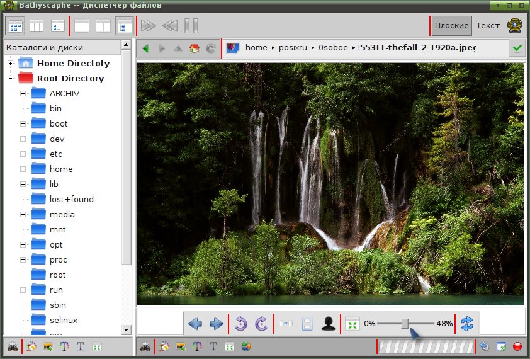
Task: Click the zoom slider handle
Action: [405, 324]
